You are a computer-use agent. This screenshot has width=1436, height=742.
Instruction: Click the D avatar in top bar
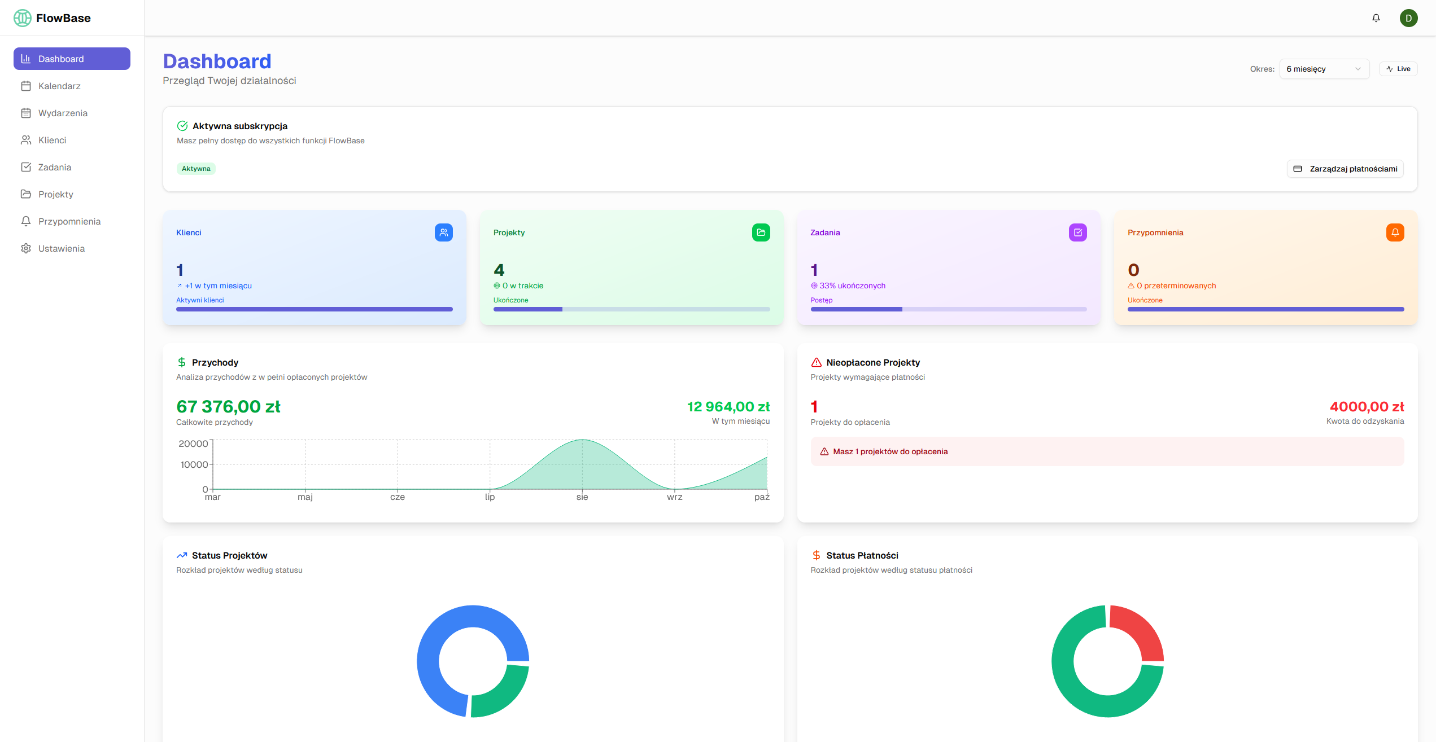tap(1409, 17)
